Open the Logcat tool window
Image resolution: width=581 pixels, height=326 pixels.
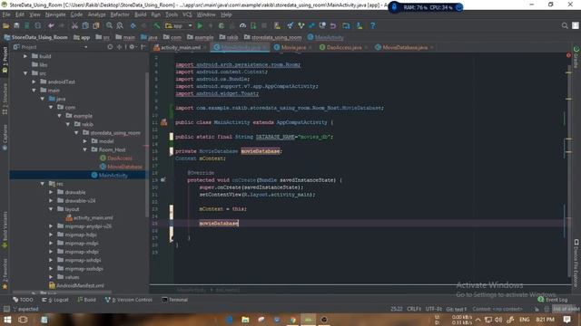click(x=55, y=300)
